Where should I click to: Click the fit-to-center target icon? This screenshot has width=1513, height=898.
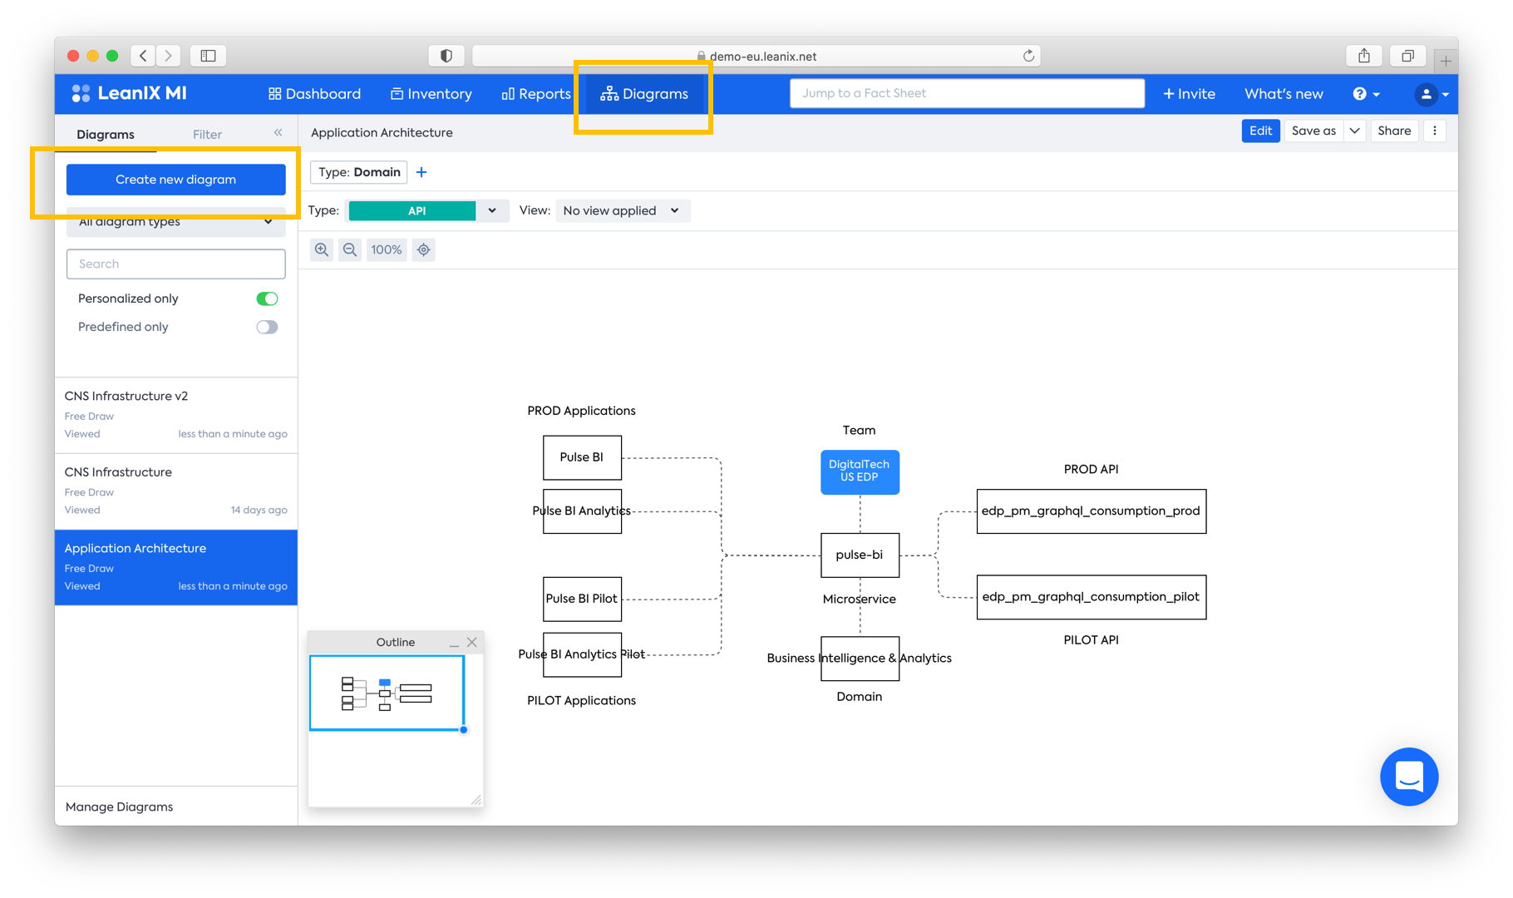(x=424, y=249)
